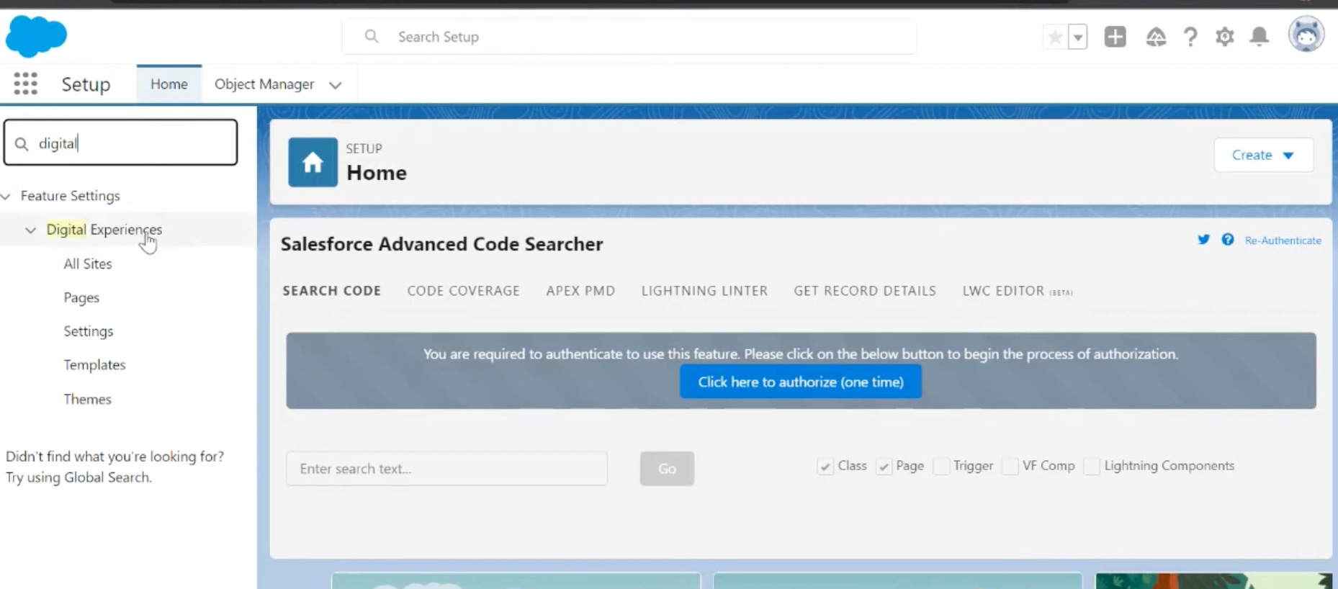
Task: Open the Setup gear icon
Action: [x=1224, y=37]
